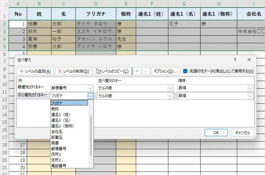Screen dimensions: 265x175
Task: Open first level 昇順 order dropdown
Action: click(x=250, y=88)
